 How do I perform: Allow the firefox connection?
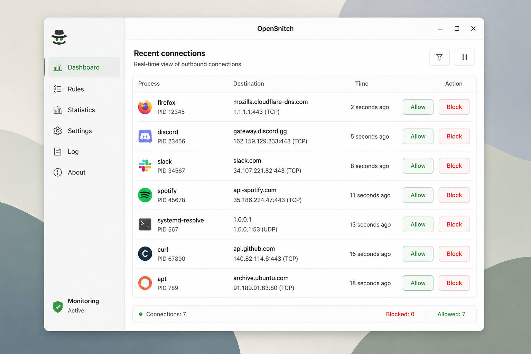[418, 107]
